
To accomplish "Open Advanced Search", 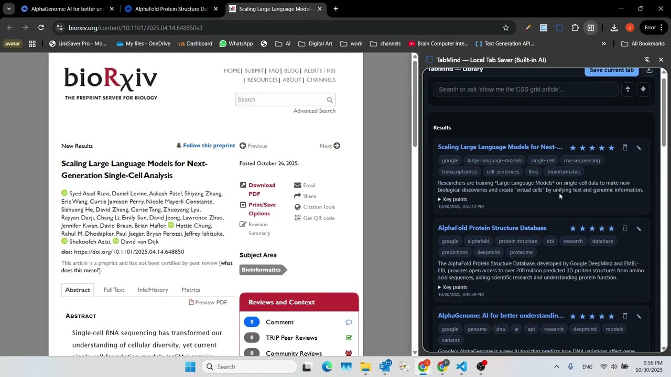I will click(x=314, y=110).
